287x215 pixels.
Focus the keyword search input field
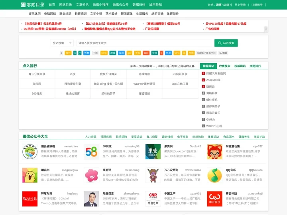coord(144,43)
